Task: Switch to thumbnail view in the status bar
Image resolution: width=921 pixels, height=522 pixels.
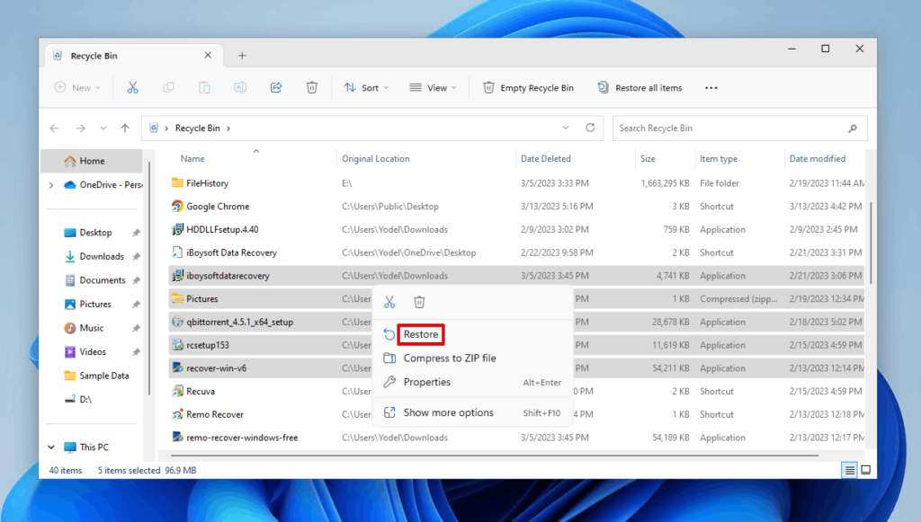Action: click(x=865, y=470)
